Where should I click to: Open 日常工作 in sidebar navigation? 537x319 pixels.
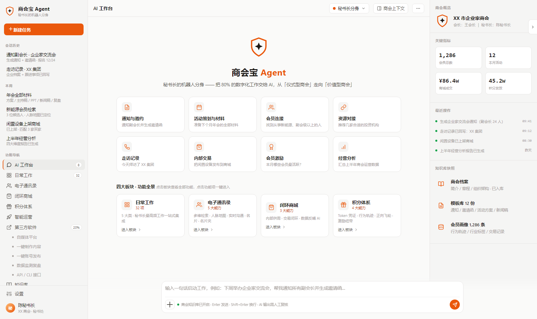[x=44, y=175]
